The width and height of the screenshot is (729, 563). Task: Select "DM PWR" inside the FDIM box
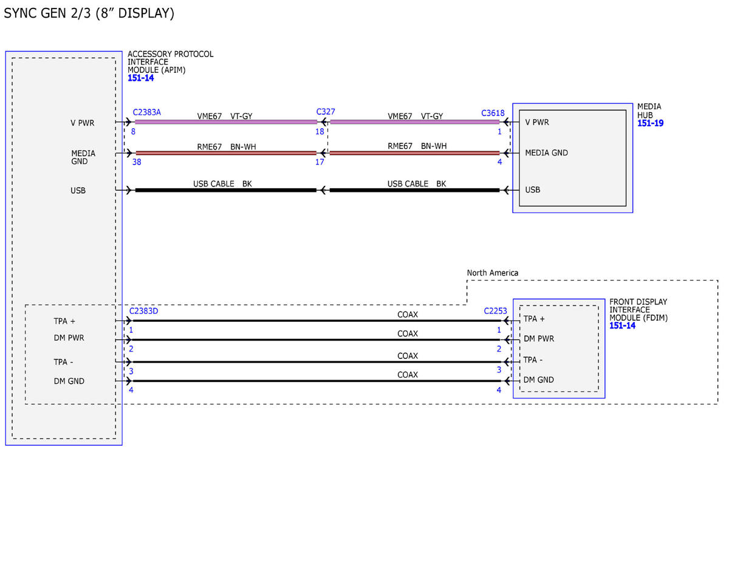[x=539, y=338]
